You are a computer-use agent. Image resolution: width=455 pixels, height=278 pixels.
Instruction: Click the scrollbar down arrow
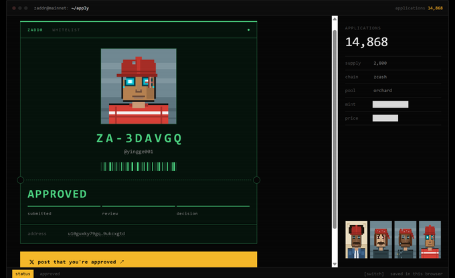point(335,264)
